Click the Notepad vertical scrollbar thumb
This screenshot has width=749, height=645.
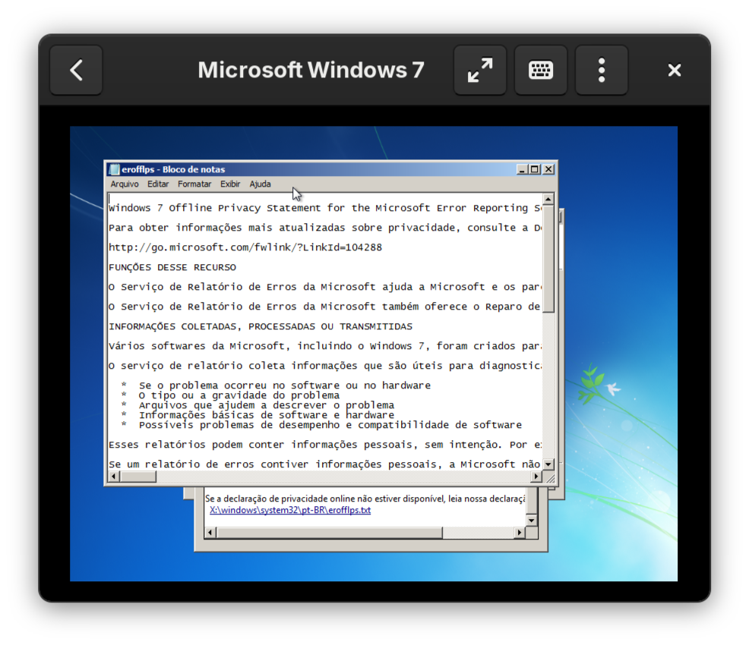coord(548,259)
